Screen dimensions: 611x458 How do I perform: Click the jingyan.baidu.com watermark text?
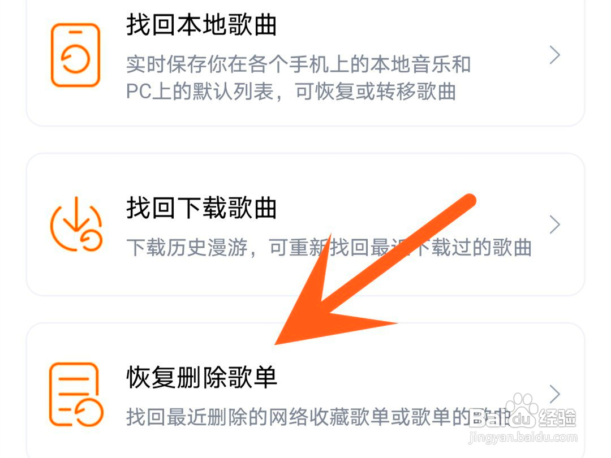click(523, 437)
